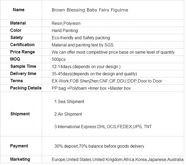
Task: Click the 2.Air Shipment entry
Action: 68,114
